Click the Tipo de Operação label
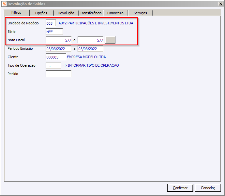 click(22, 65)
